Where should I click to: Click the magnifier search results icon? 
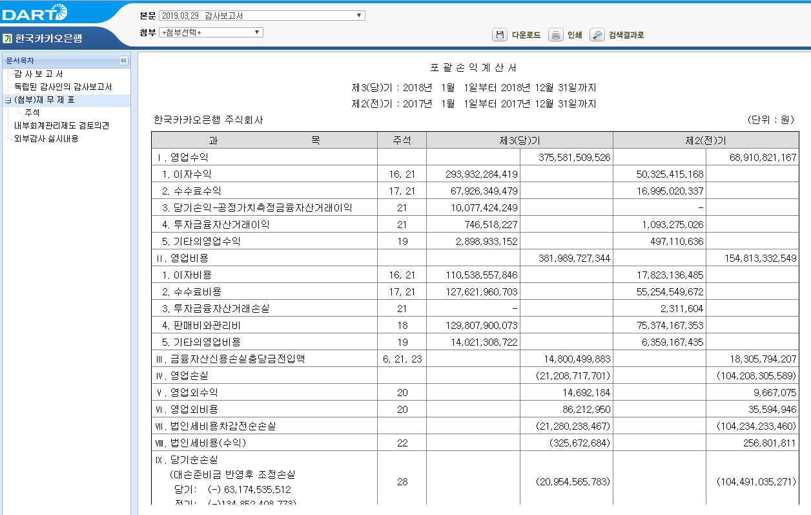(597, 35)
